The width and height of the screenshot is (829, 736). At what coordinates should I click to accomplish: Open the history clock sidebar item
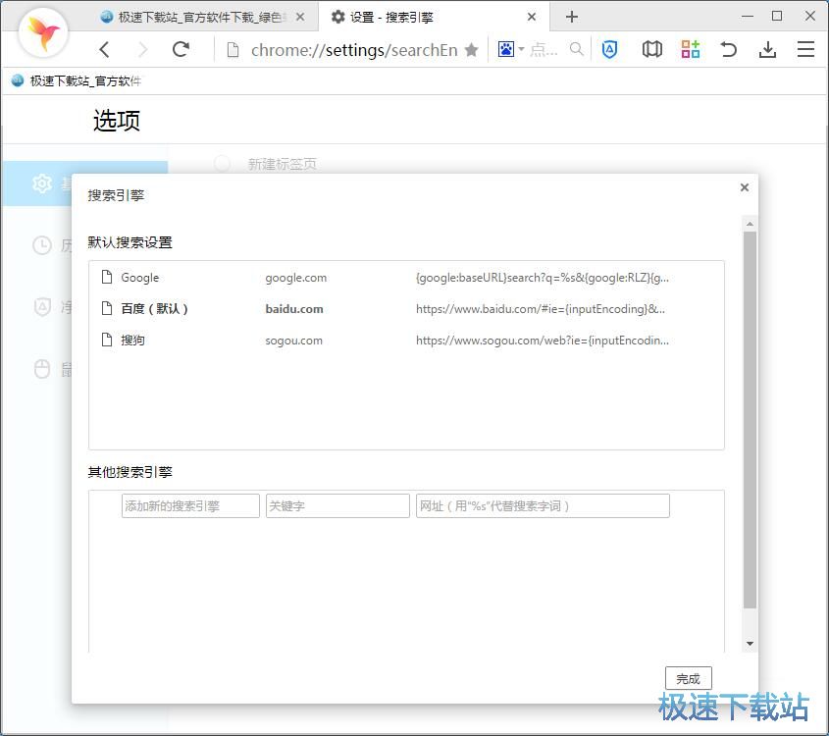tap(42, 245)
